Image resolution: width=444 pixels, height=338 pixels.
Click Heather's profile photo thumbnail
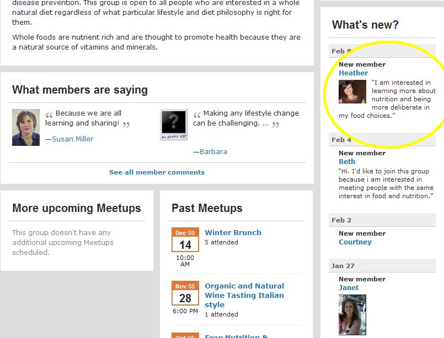click(x=352, y=92)
